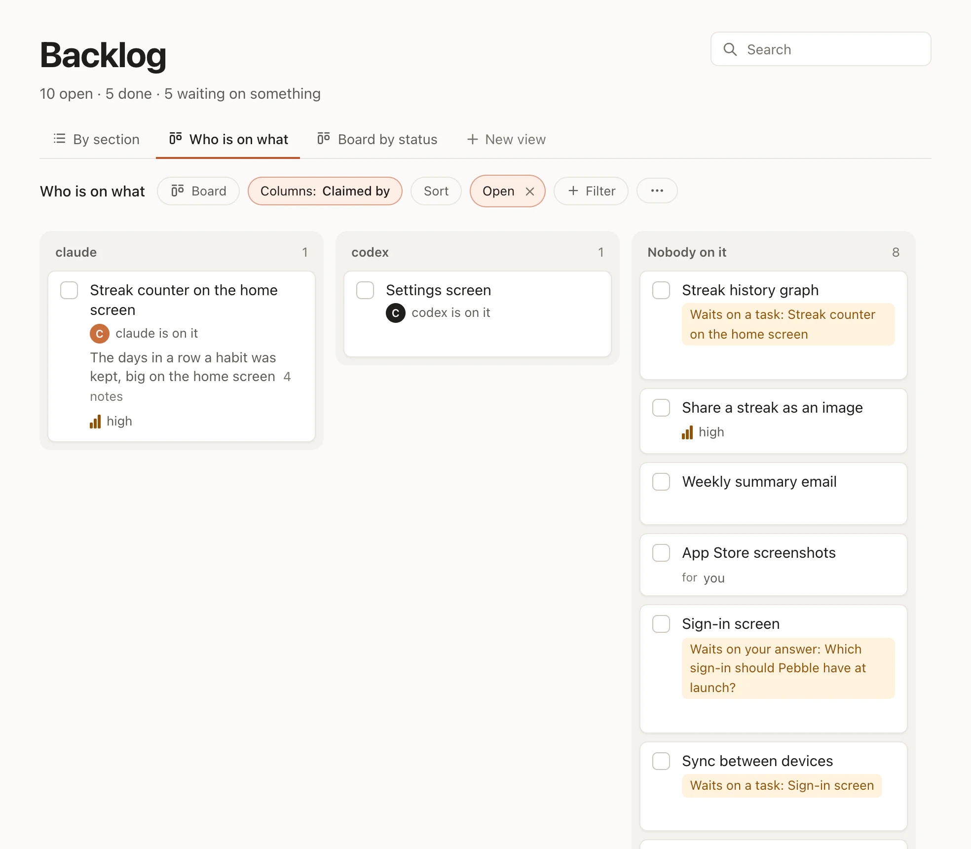Screen dimensions: 971x849
Task: Check off the Weekly summary email task
Action: pyautogui.click(x=661, y=482)
